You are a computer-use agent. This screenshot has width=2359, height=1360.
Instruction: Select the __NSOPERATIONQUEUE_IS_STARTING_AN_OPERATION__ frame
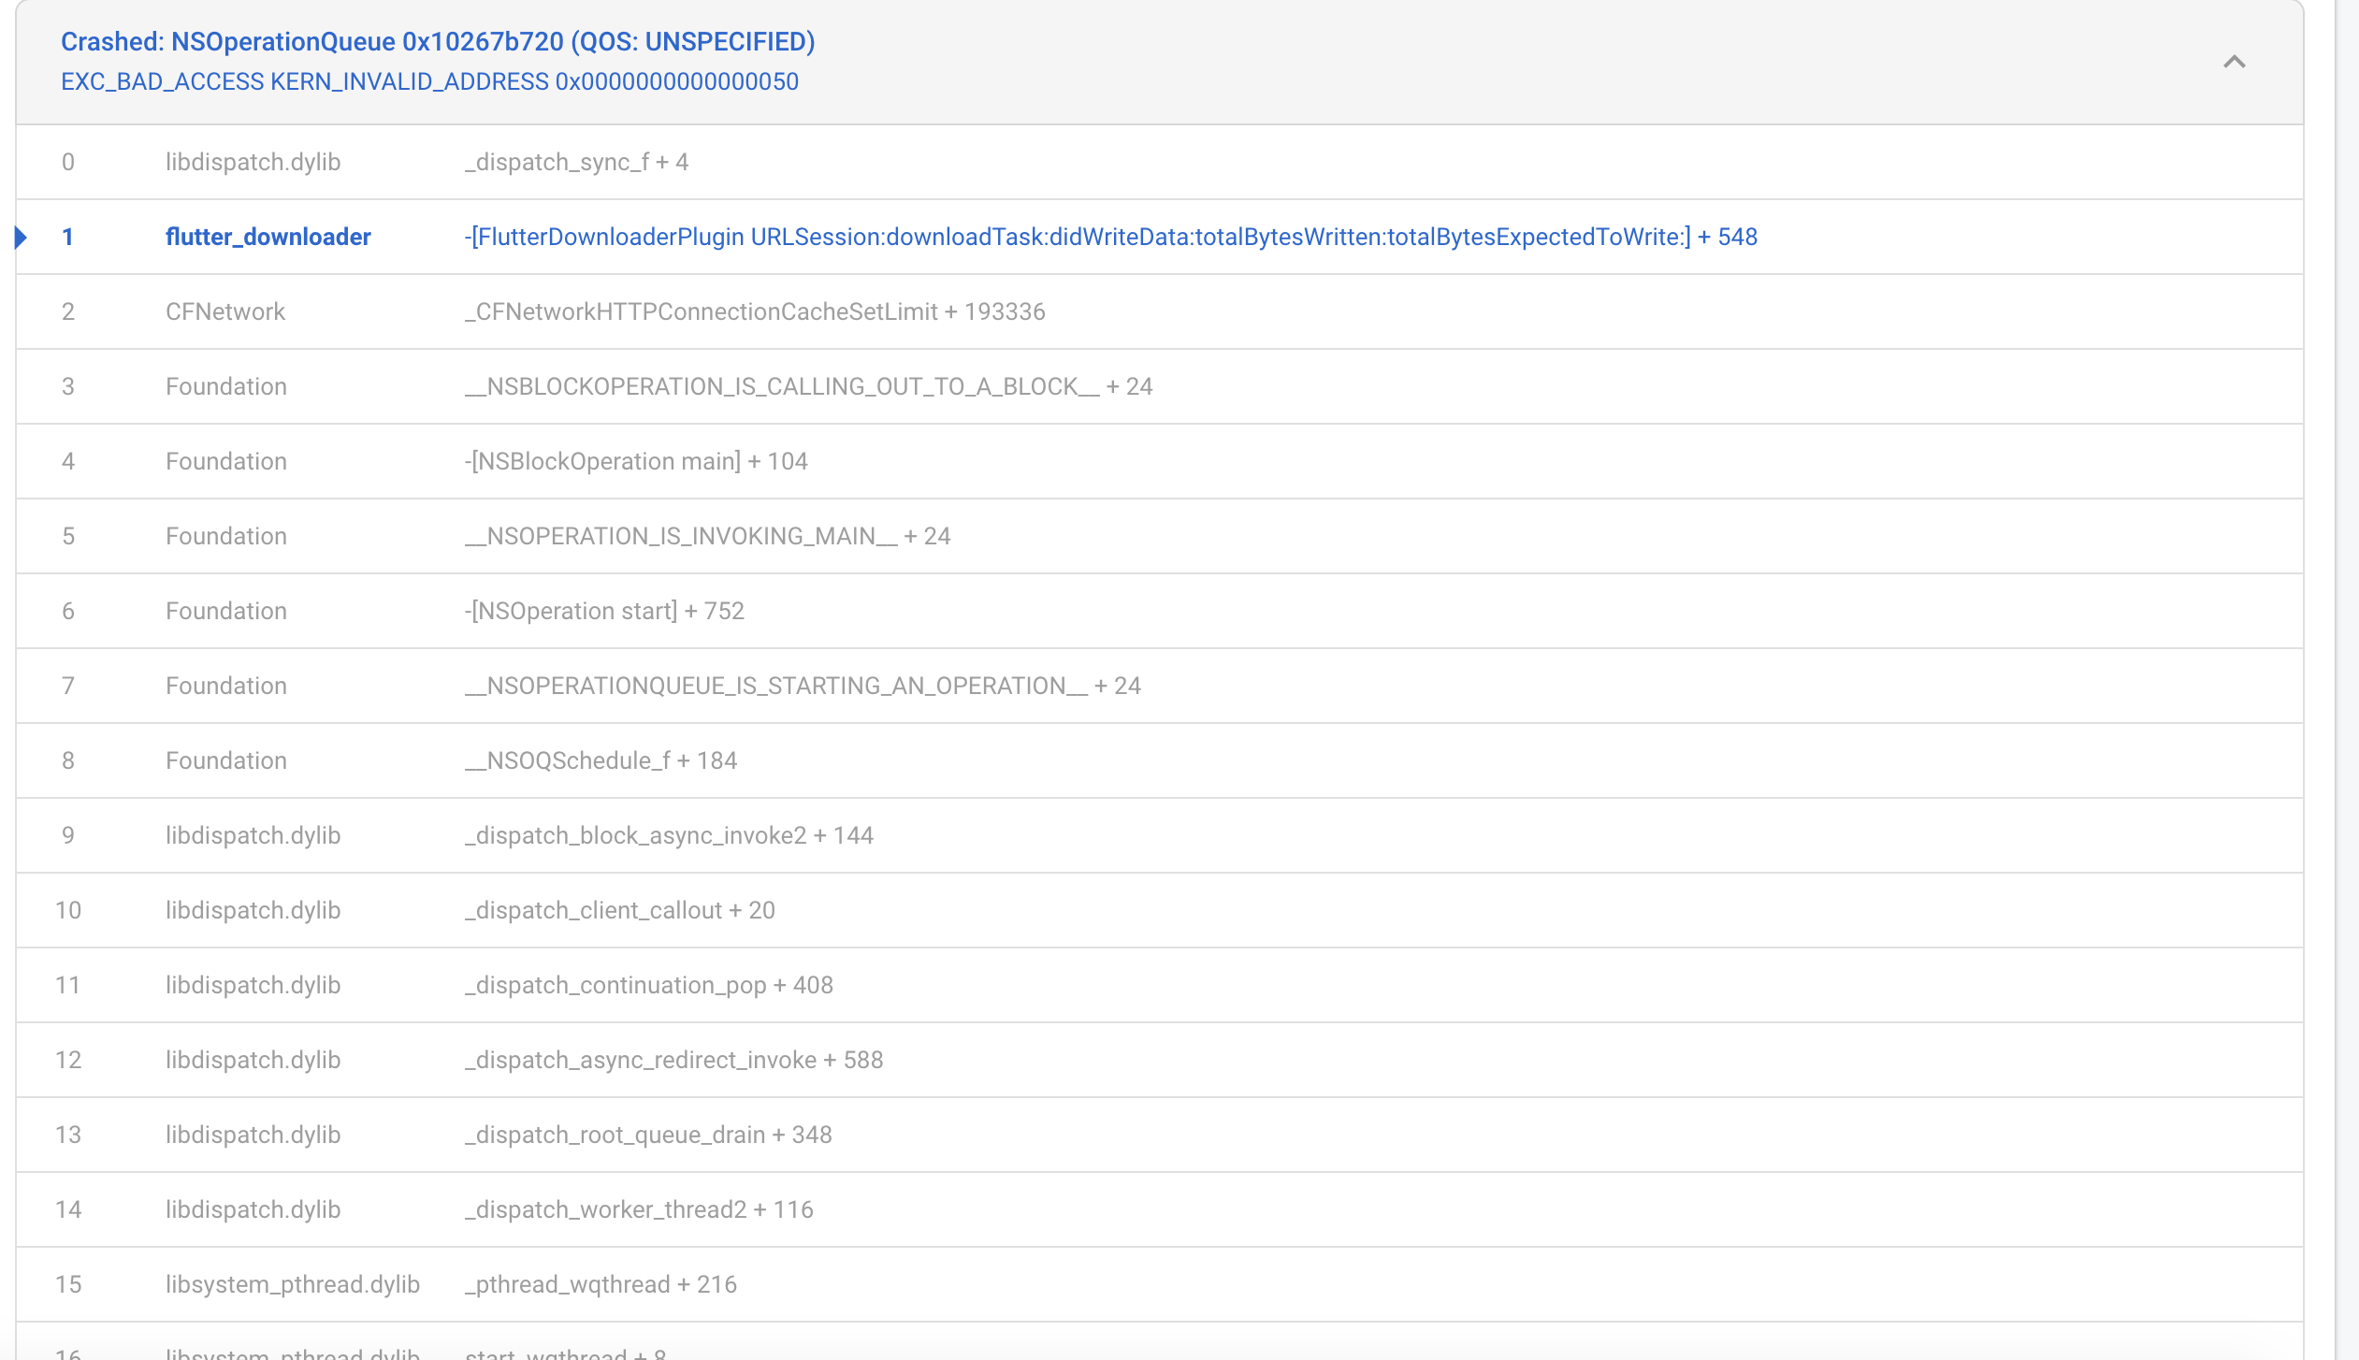pos(803,685)
